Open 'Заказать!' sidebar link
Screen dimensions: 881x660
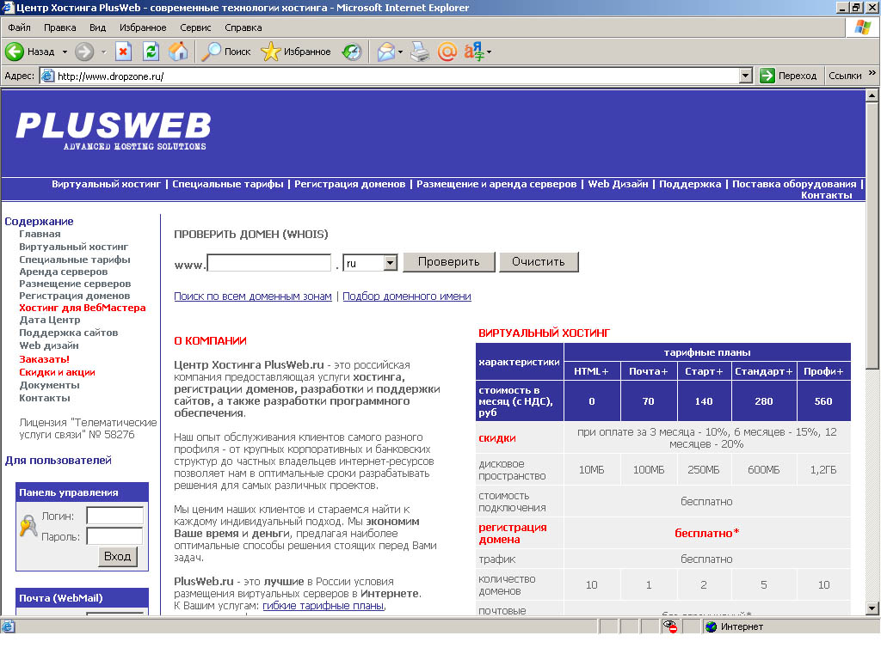[45, 359]
